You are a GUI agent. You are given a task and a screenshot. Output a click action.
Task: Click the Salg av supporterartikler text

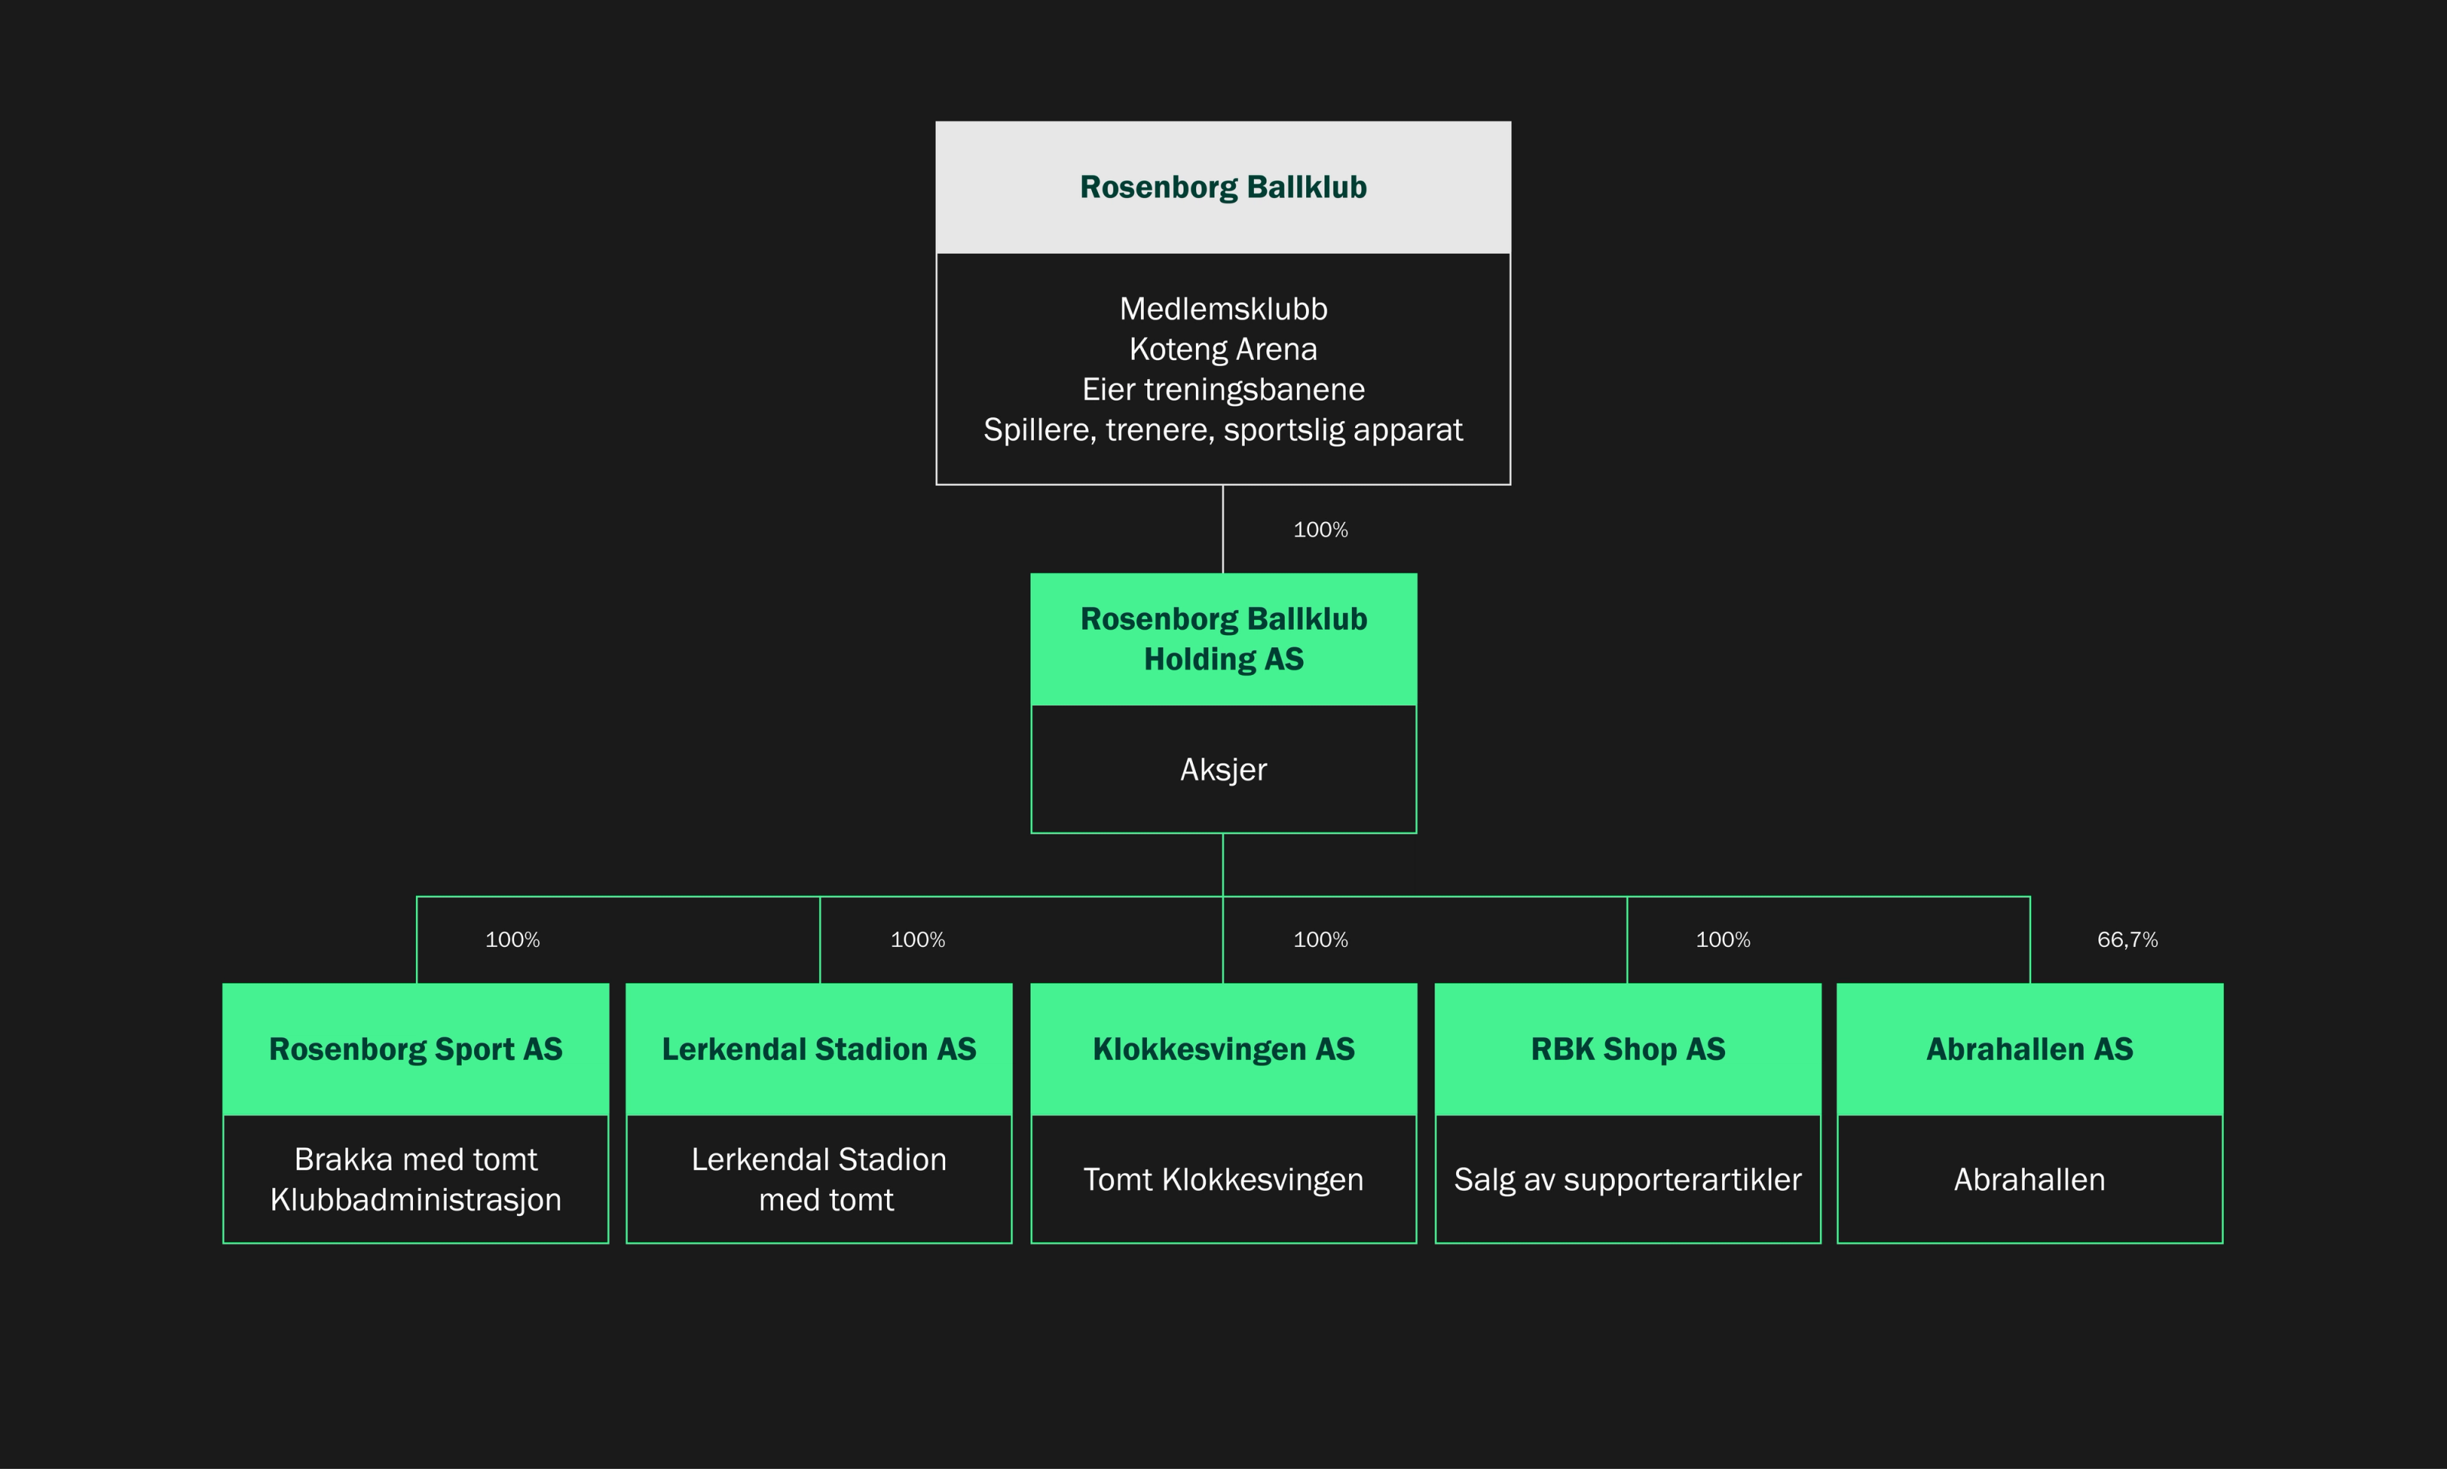point(1627,1179)
